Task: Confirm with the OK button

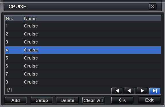Action: (x=122, y=100)
